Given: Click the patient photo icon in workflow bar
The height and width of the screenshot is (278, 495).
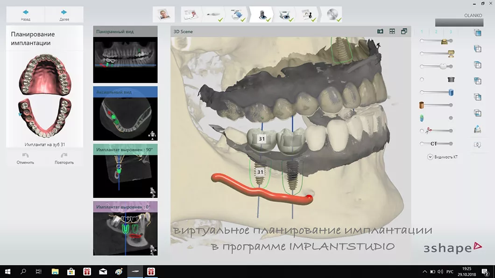Looking at the screenshot, I should 163,14.
